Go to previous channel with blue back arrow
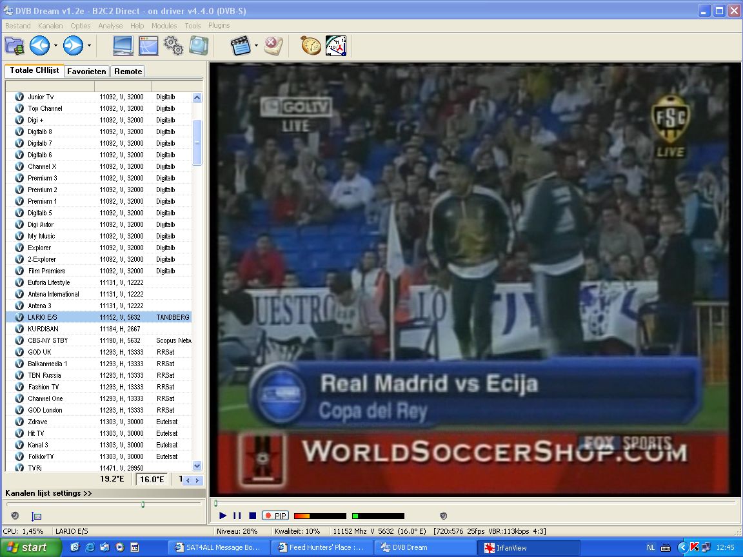The image size is (743, 557). [39, 46]
